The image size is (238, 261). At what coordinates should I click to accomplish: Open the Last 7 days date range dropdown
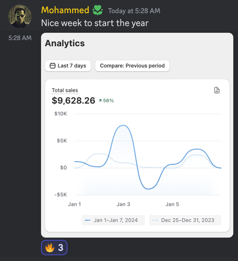(x=68, y=66)
